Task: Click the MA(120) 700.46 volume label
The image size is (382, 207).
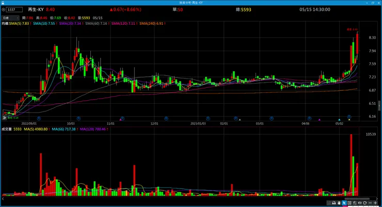Action: [x=93, y=130]
